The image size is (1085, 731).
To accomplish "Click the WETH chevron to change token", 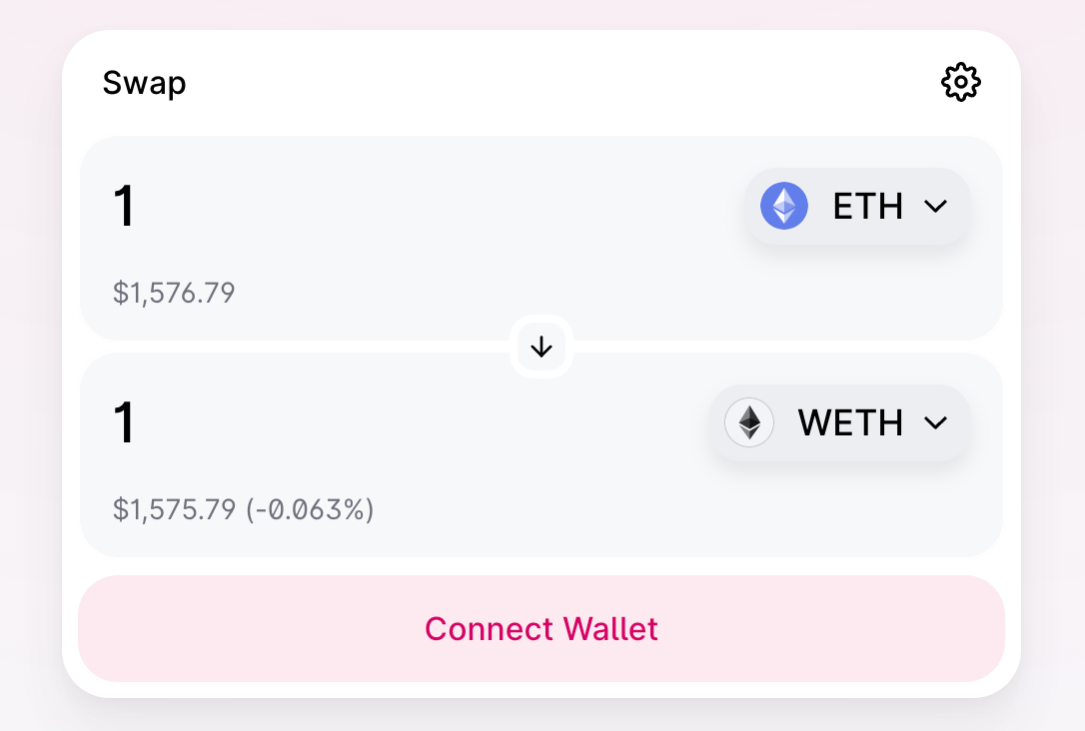I will click(936, 422).
